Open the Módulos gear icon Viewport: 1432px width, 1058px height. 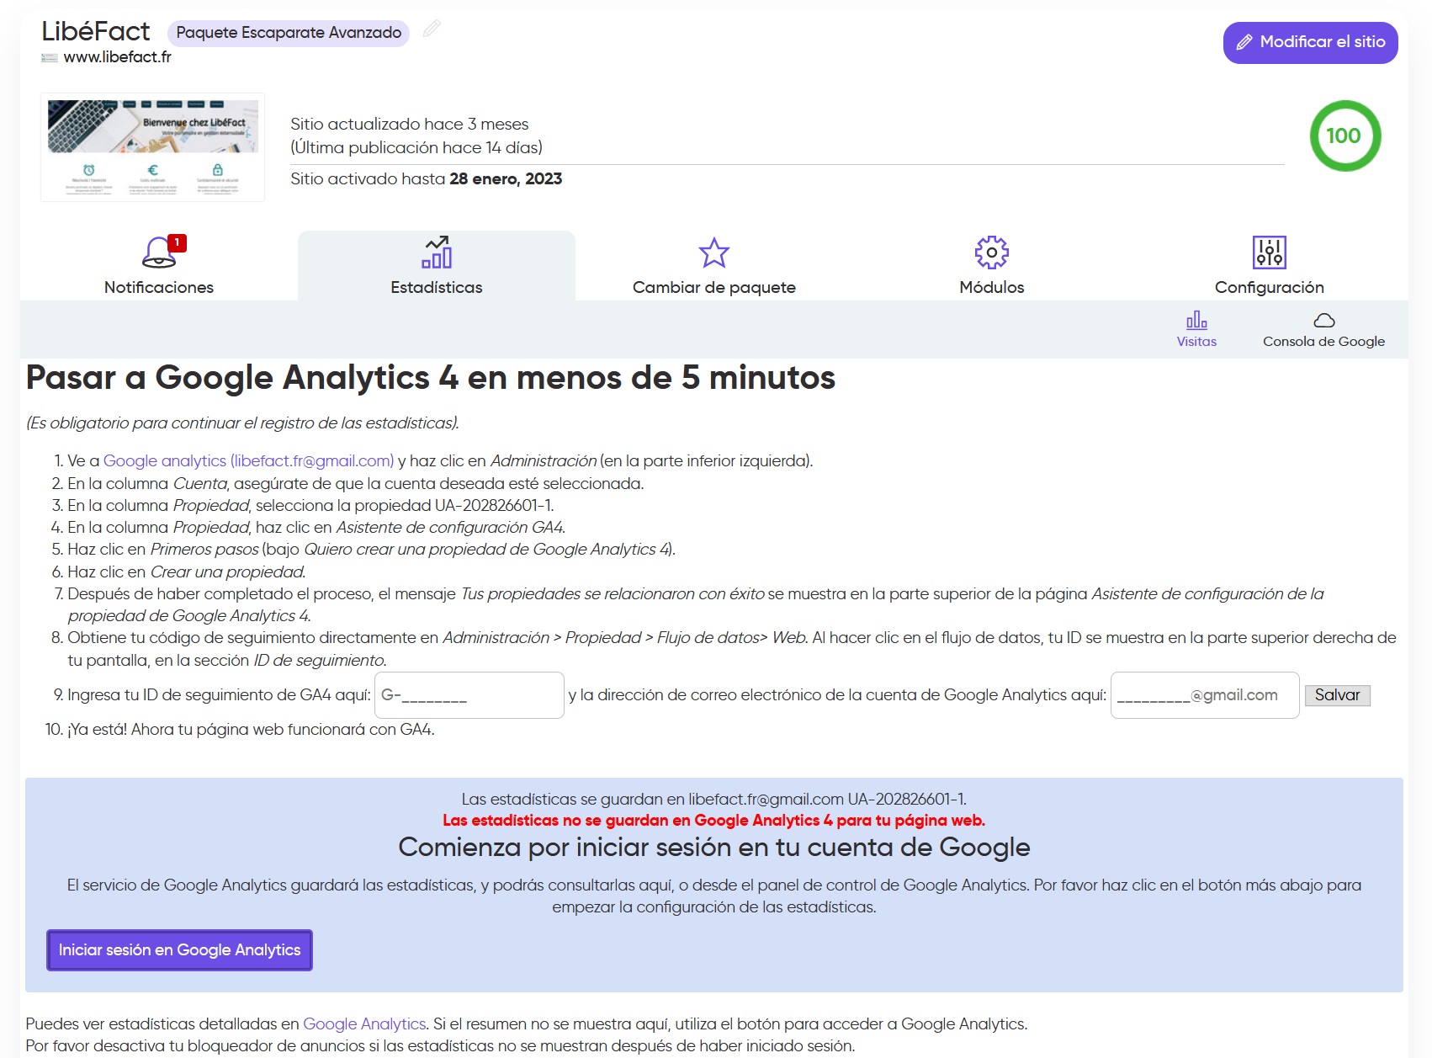tap(992, 253)
